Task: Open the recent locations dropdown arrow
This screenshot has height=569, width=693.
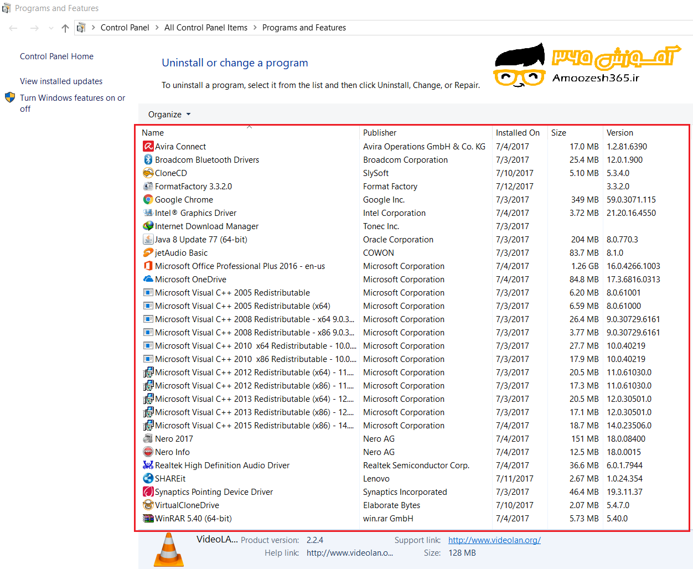Action: [51, 28]
